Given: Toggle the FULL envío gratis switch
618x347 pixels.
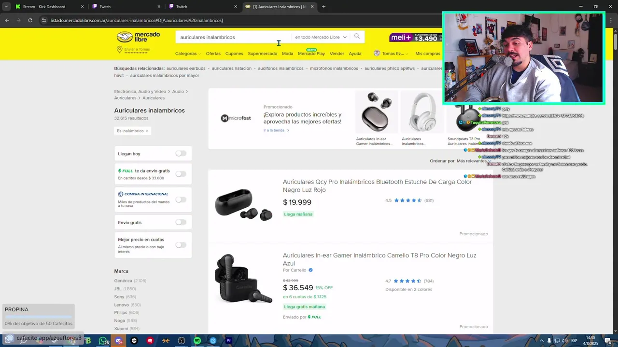Looking at the screenshot, I should click(181, 173).
